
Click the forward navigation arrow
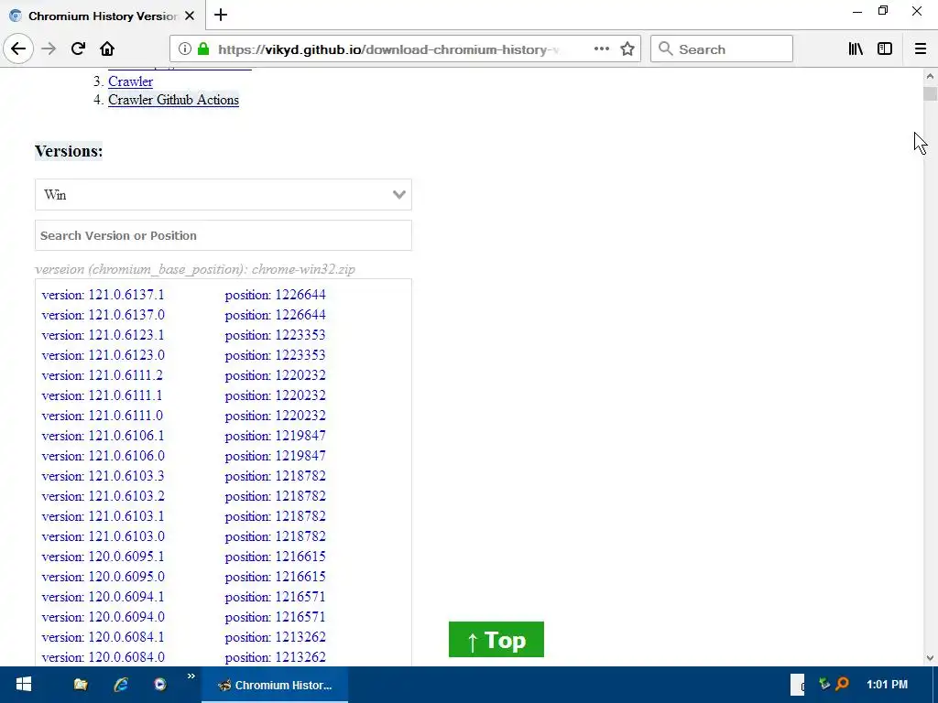tap(49, 49)
